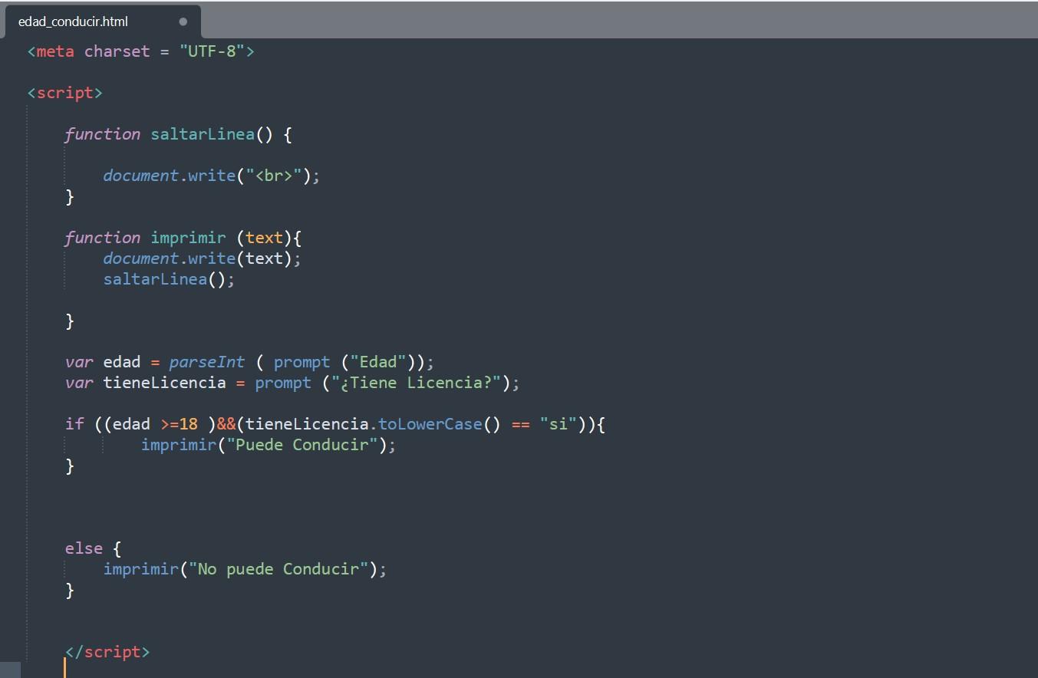Click the closing </script> tag

107,652
